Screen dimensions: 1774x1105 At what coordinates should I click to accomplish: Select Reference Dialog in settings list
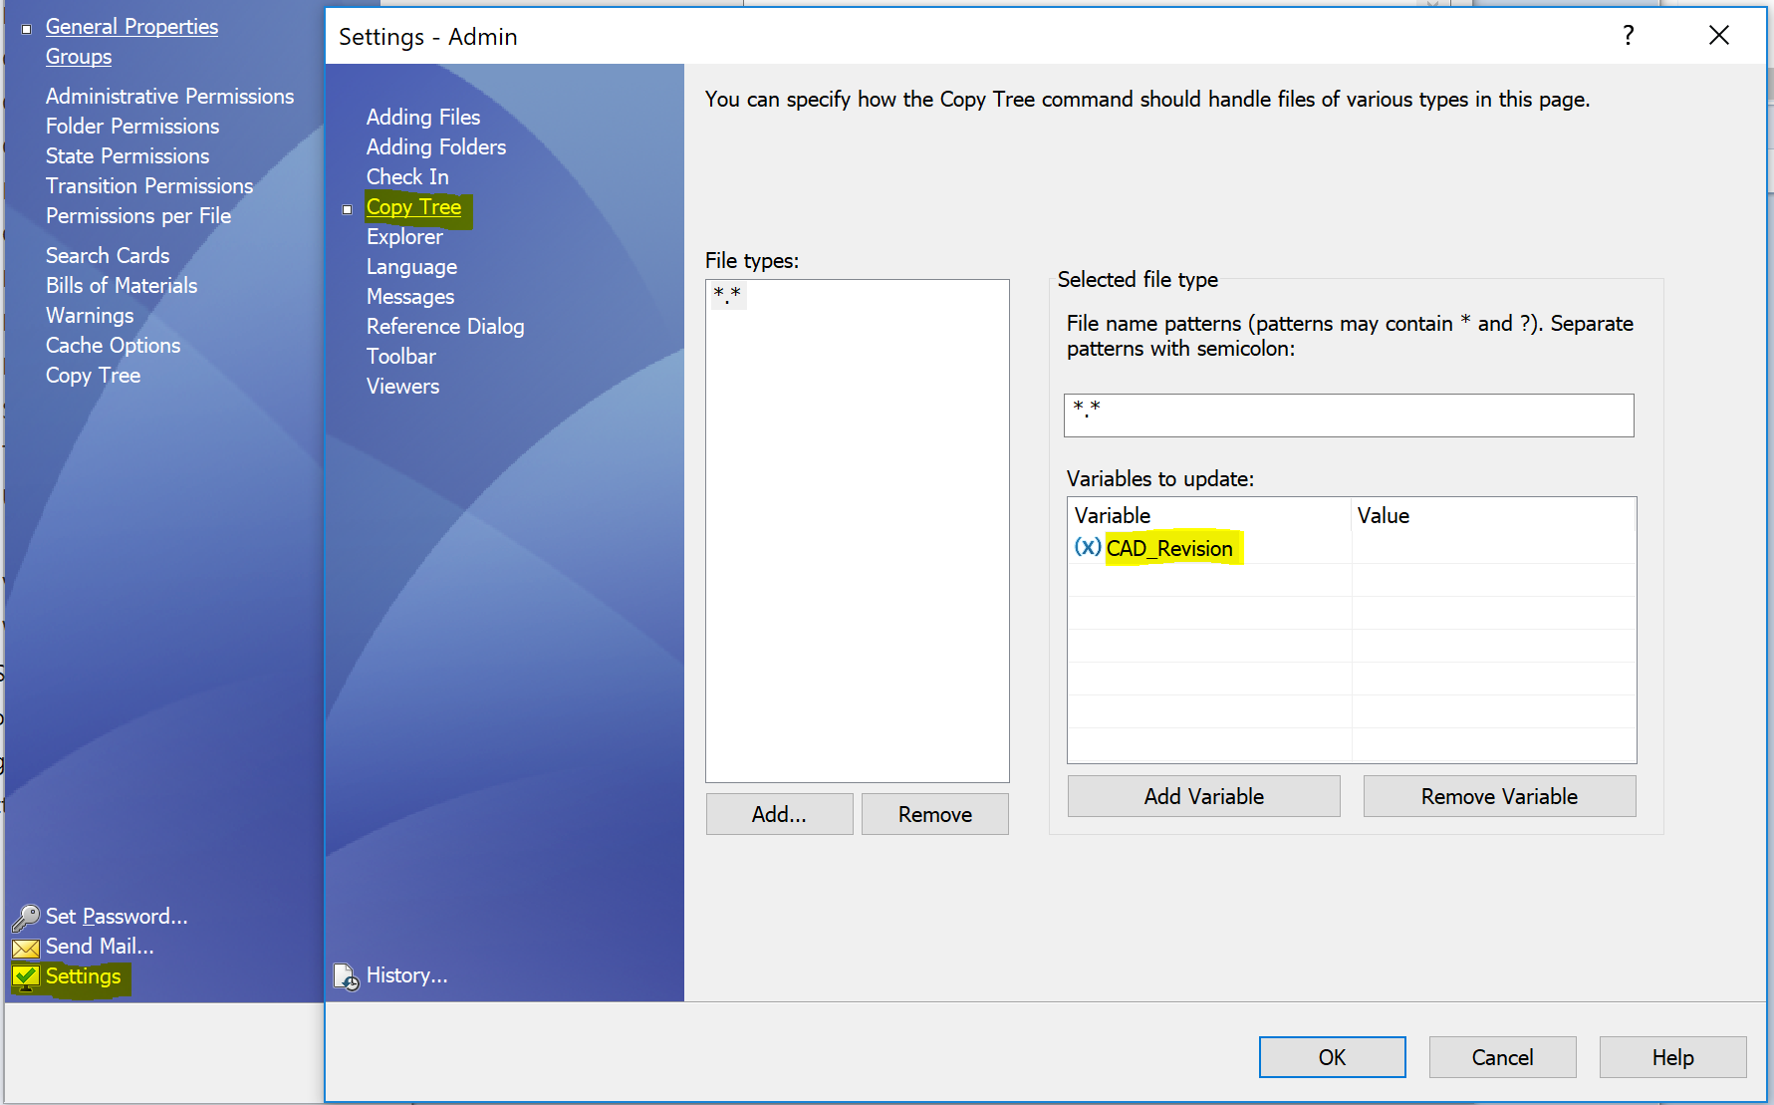[444, 327]
